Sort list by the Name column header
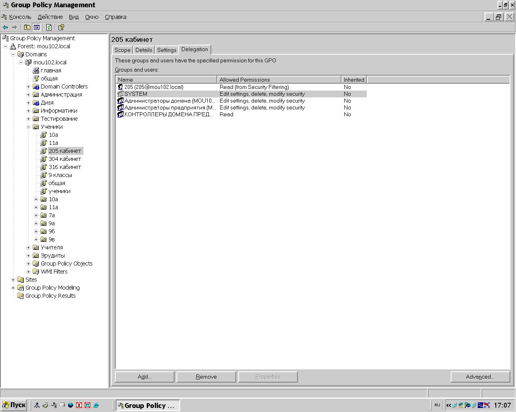This screenshot has width=516, height=412. (x=166, y=80)
